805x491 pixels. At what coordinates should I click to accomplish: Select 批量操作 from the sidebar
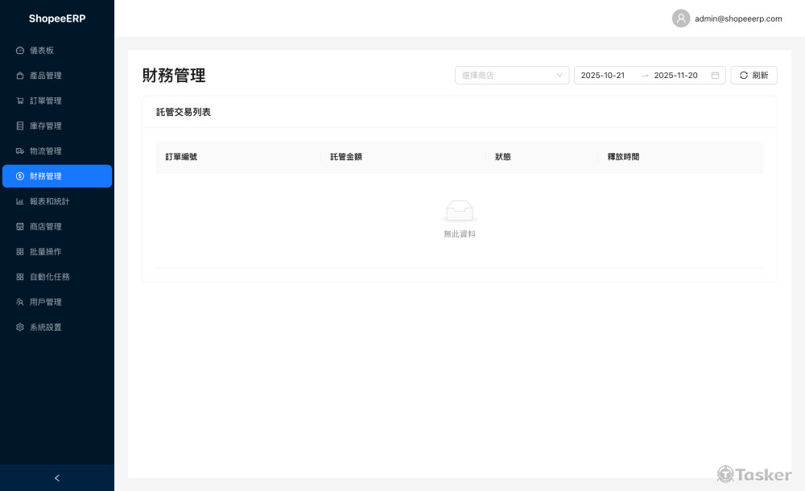coord(46,252)
